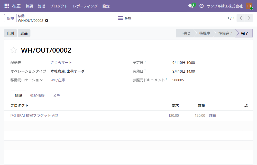This screenshot has width=257, height=165.
Task: Select the 完了 status stage
Action: point(245,33)
